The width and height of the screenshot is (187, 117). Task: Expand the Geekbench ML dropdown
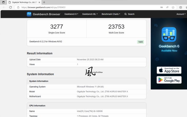pyautogui.click(x=90, y=14)
